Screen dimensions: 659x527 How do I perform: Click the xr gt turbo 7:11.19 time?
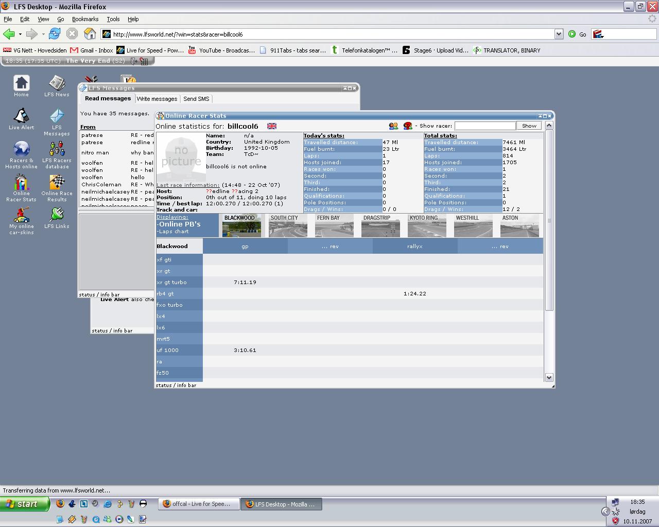click(x=245, y=282)
